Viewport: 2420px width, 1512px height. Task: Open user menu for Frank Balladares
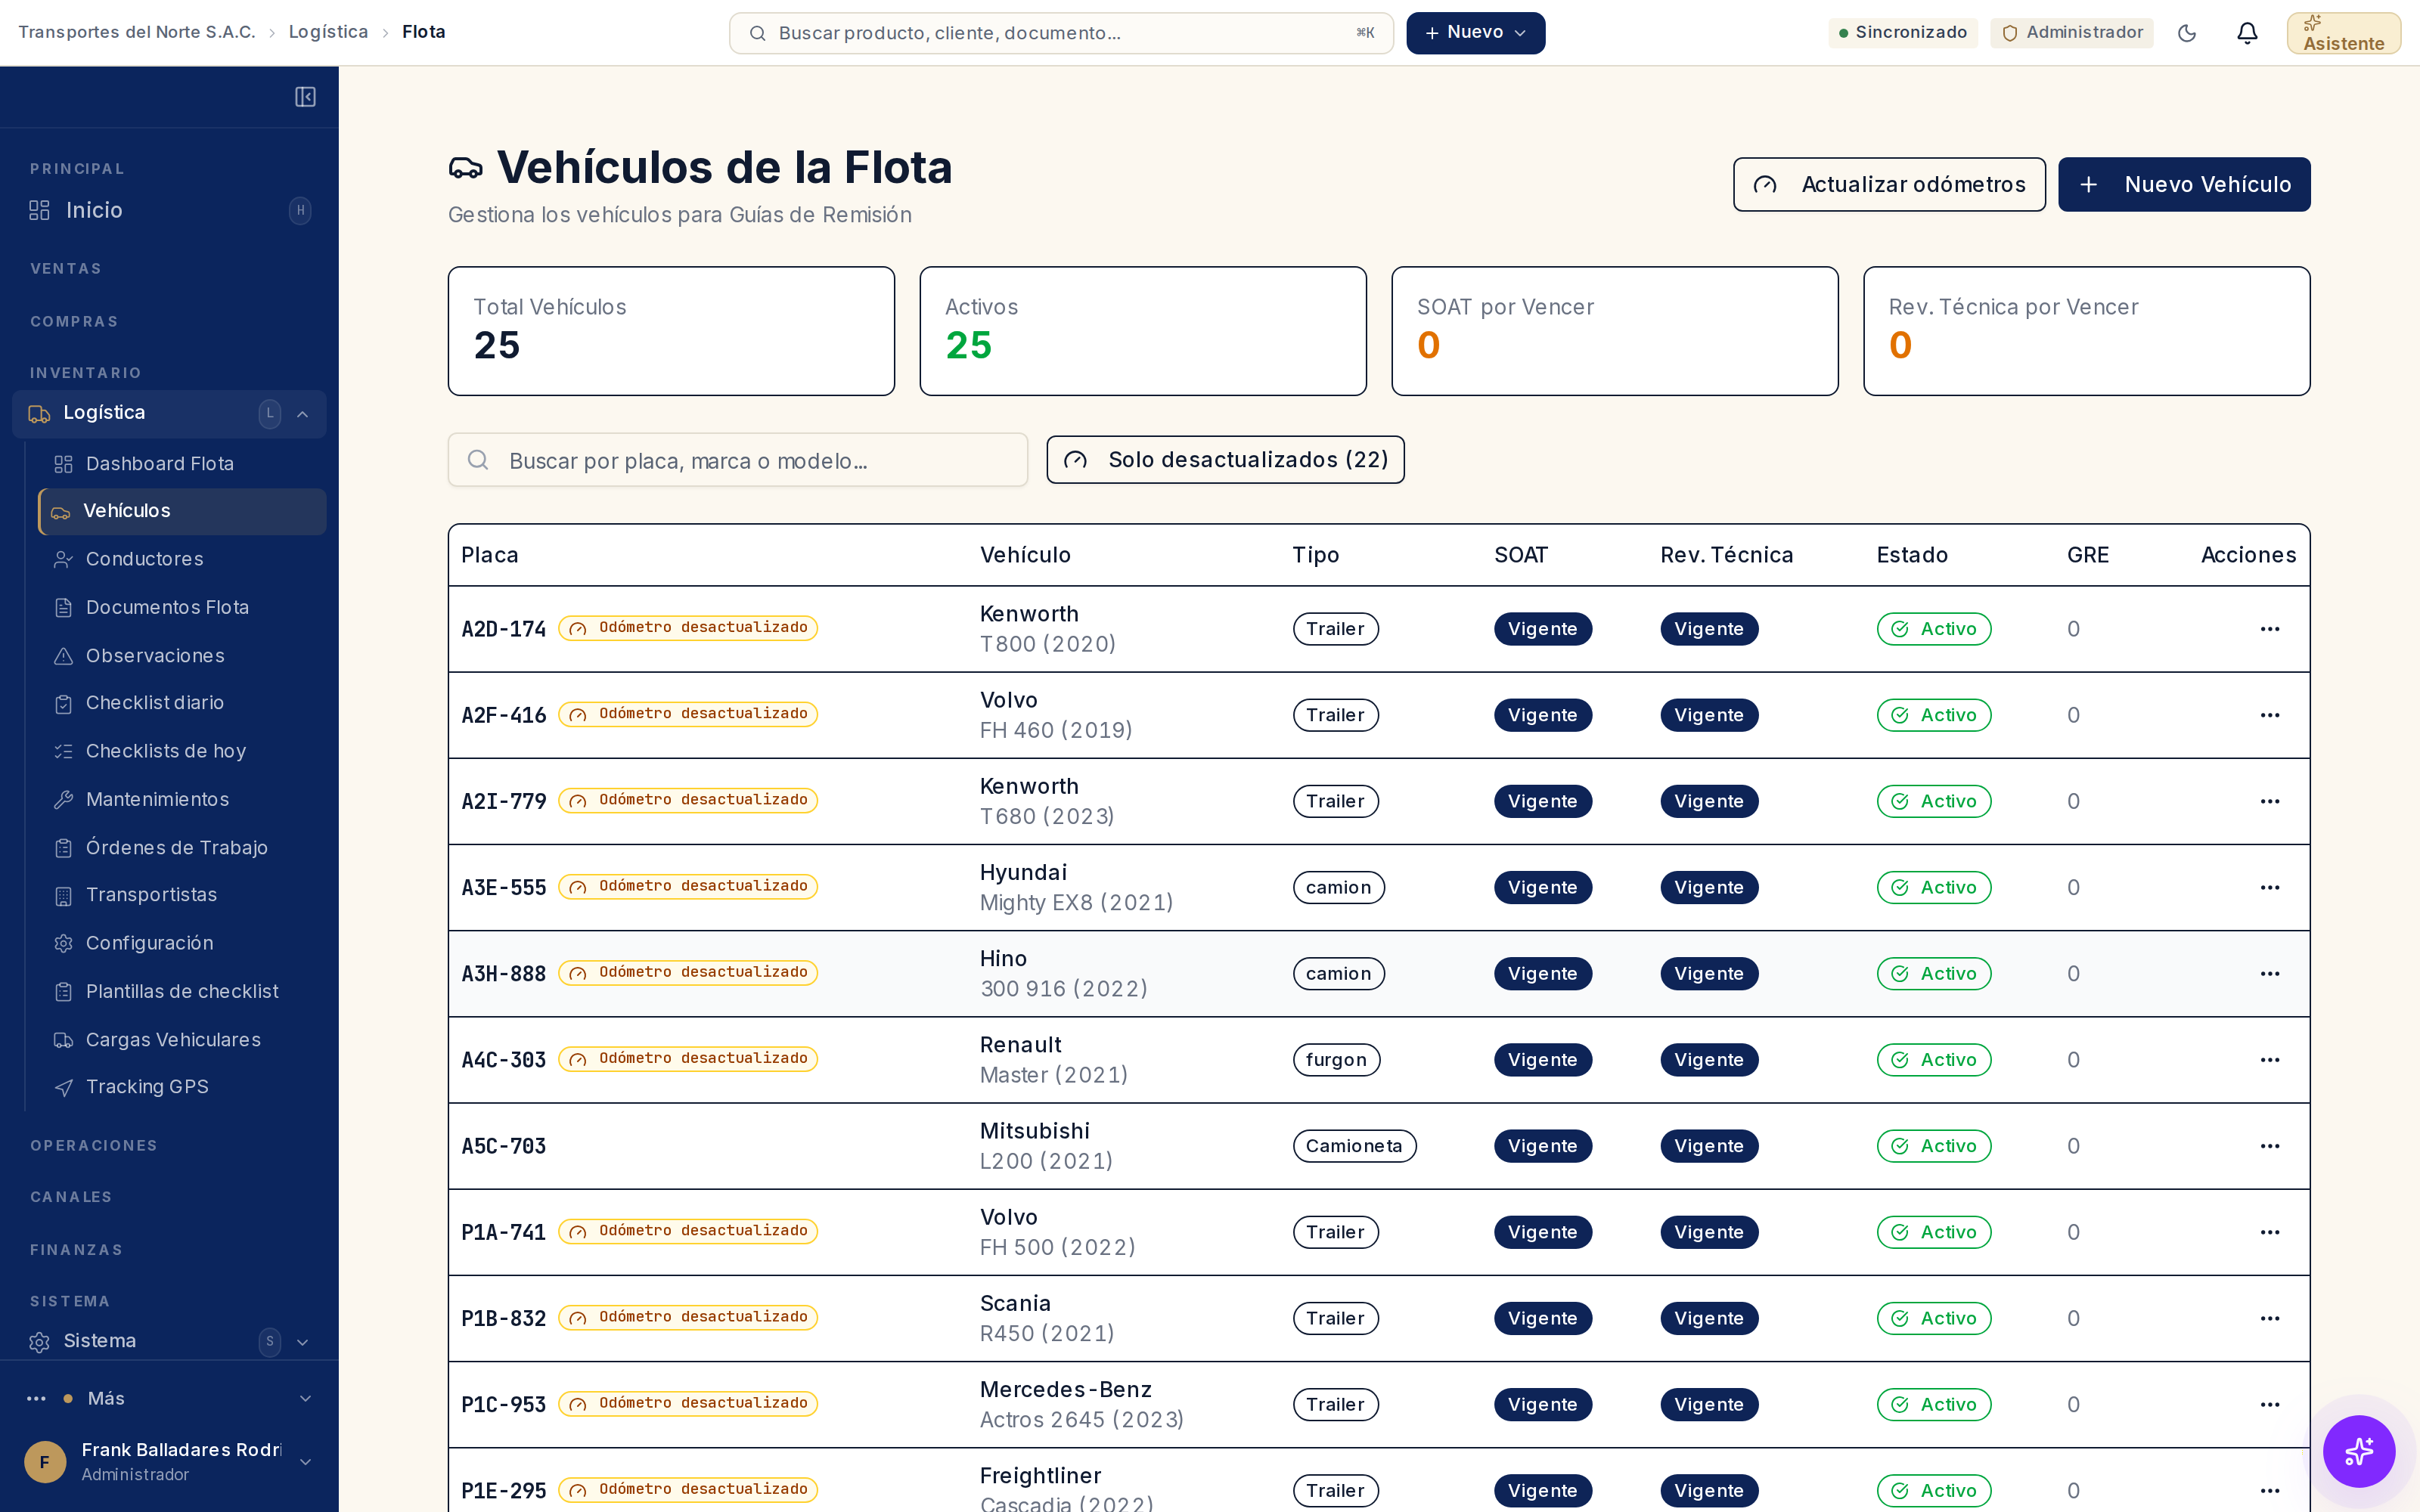(169, 1461)
